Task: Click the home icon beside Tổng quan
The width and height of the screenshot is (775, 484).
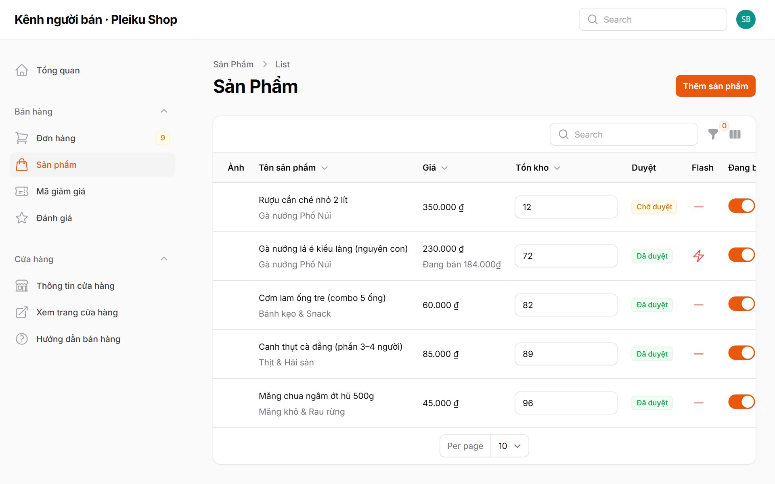Action: (22, 70)
